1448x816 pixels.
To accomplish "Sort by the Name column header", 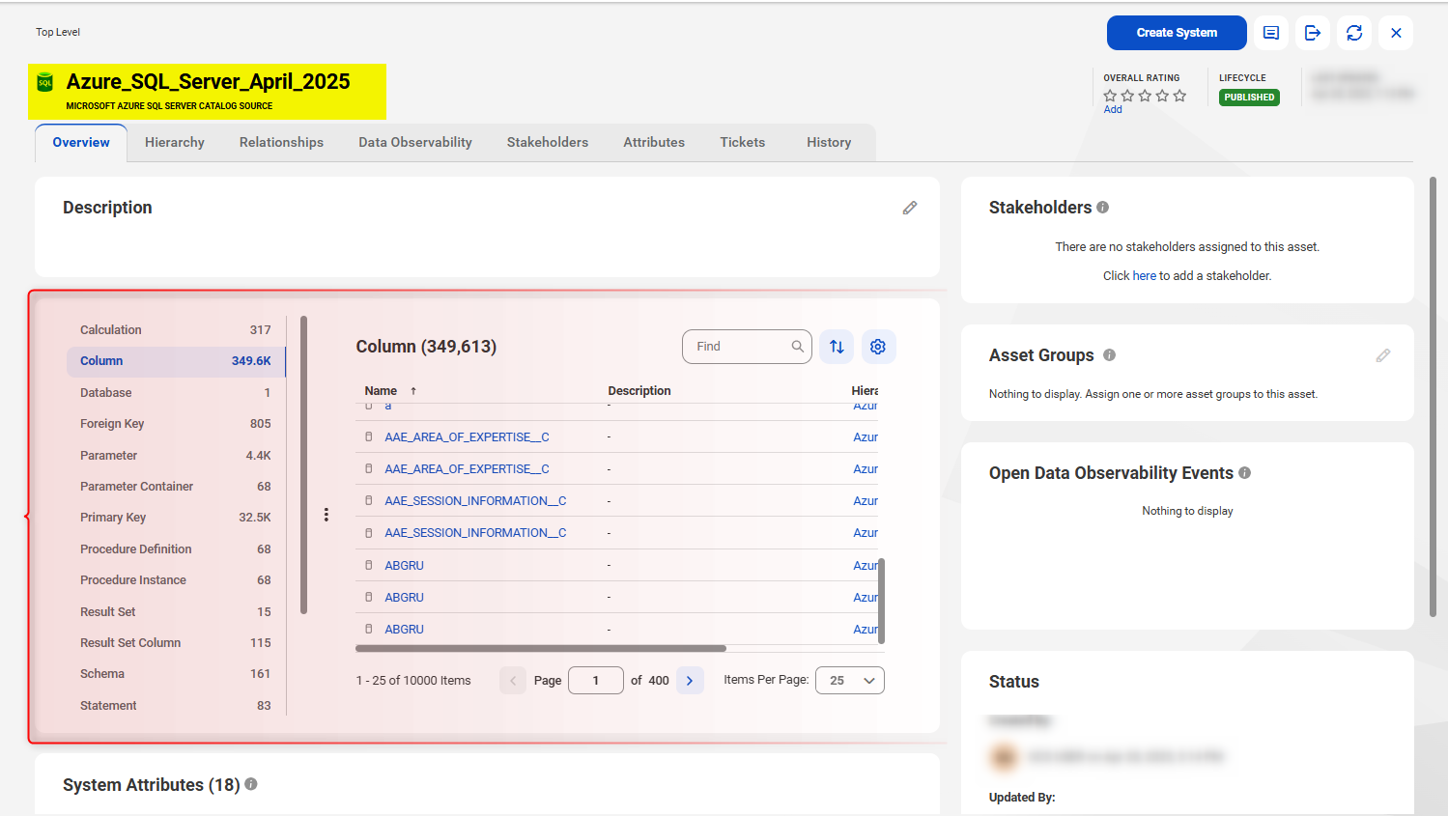I will [381, 391].
